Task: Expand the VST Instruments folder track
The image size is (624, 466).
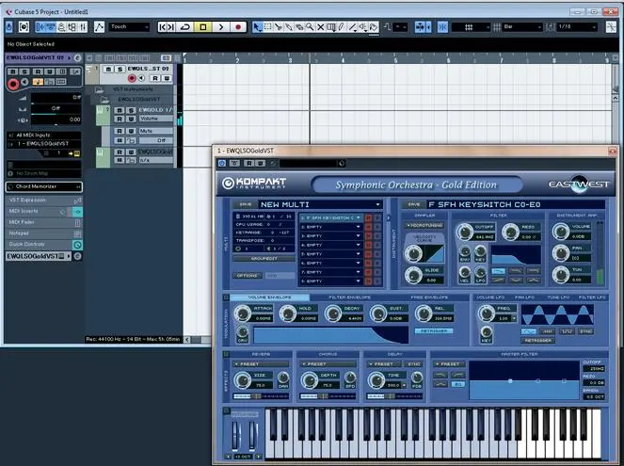Action: click(x=99, y=89)
